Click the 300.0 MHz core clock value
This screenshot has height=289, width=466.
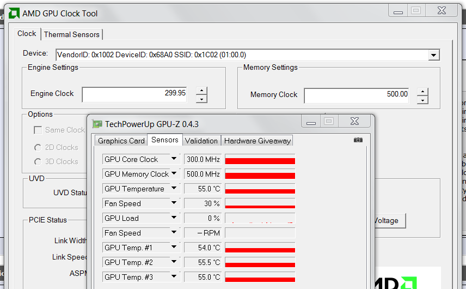[x=203, y=159]
